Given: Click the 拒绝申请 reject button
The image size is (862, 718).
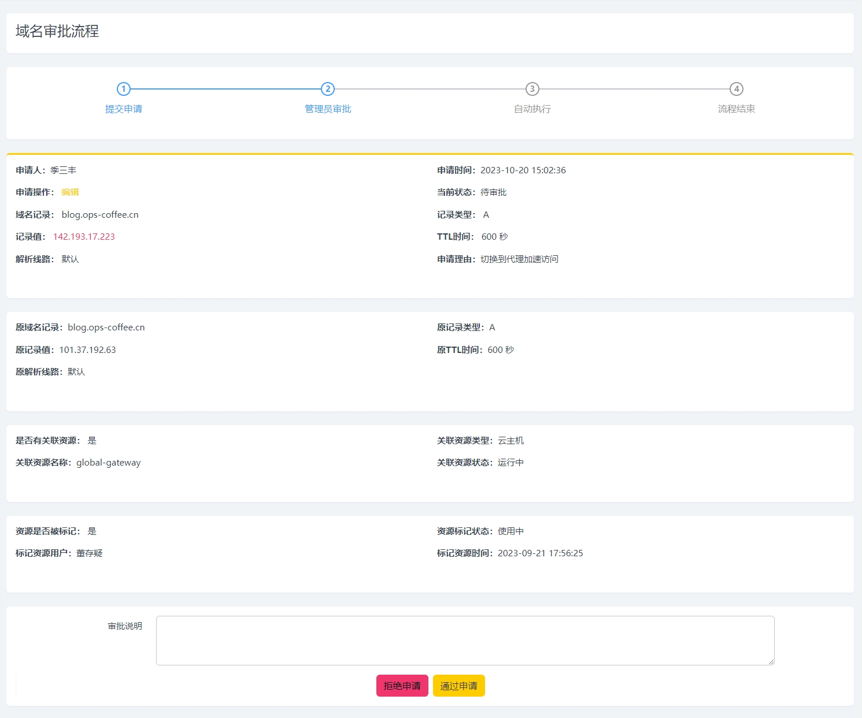Looking at the screenshot, I should 402,686.
